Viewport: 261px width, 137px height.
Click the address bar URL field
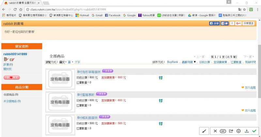click(x=131, y=9)
